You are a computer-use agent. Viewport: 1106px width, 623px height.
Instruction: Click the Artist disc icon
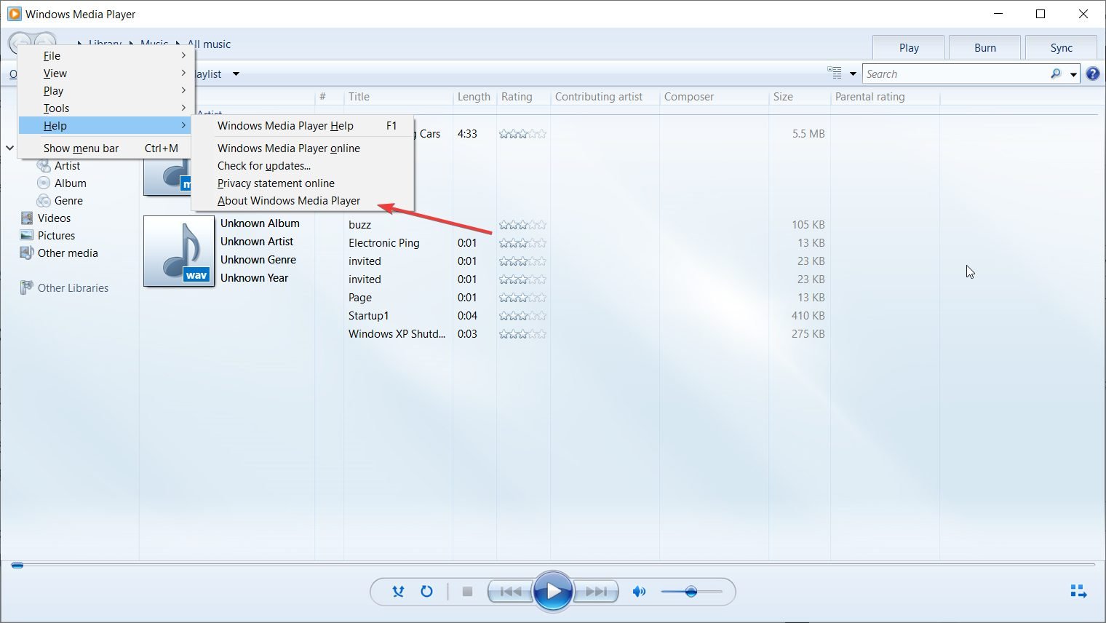click(44, 166)
